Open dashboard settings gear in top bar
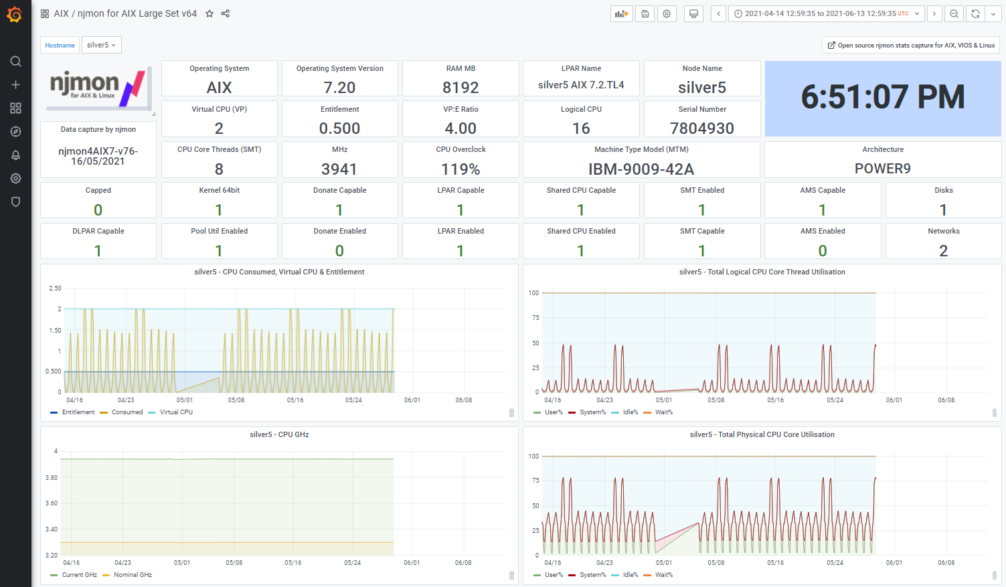Viewport: 1006px width, 587px height. 667,13
